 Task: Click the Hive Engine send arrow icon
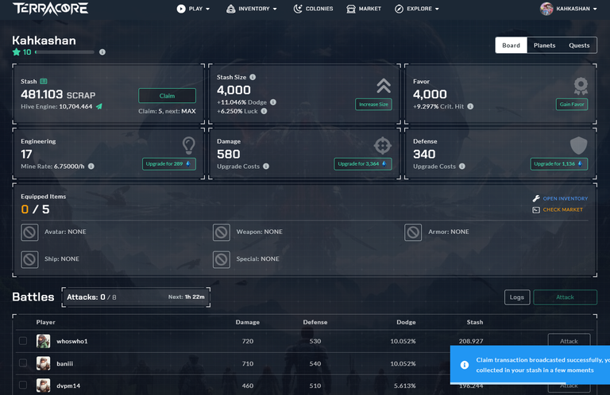click(99, 106)
